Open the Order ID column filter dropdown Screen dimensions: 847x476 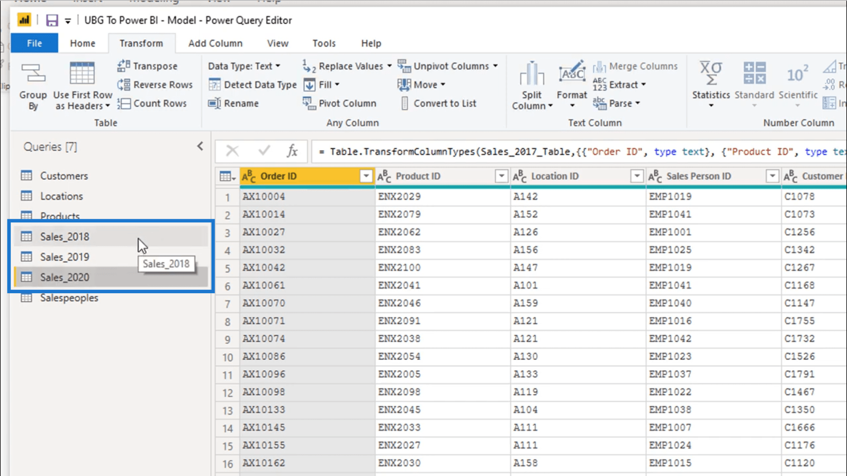click(x=366, y=176)
